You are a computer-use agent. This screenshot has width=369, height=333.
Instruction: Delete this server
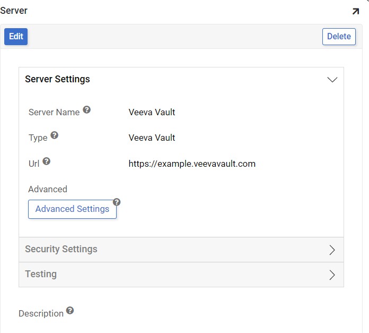click(339, 37)
